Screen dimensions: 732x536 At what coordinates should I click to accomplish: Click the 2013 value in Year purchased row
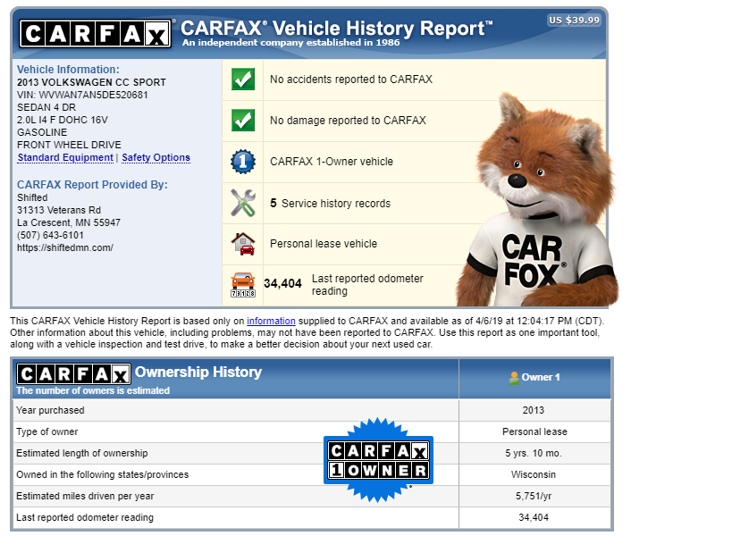533,411
